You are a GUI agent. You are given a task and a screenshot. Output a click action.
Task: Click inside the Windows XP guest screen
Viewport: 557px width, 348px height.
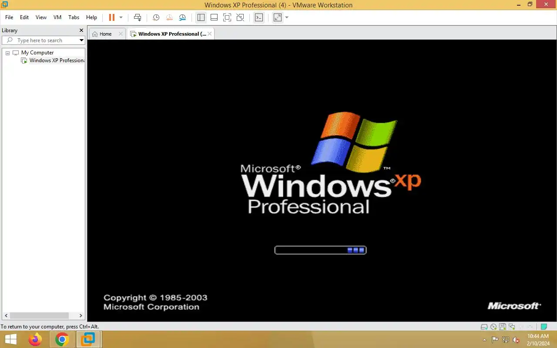322,181
